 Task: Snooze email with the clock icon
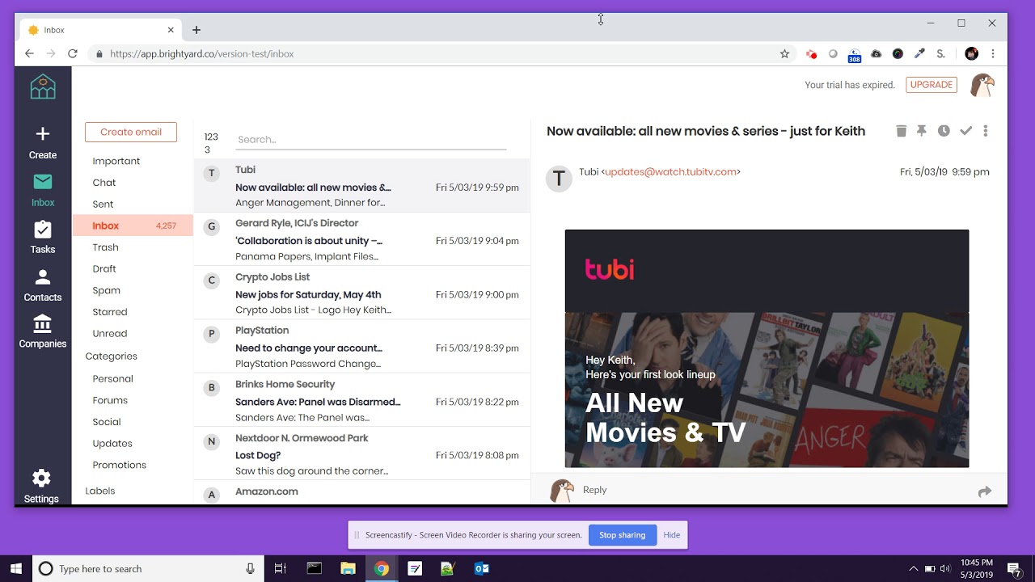coord(944,131)
